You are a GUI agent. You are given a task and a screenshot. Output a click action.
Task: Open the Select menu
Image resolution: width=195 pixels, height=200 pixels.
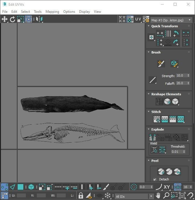click(x=25, y=12)
